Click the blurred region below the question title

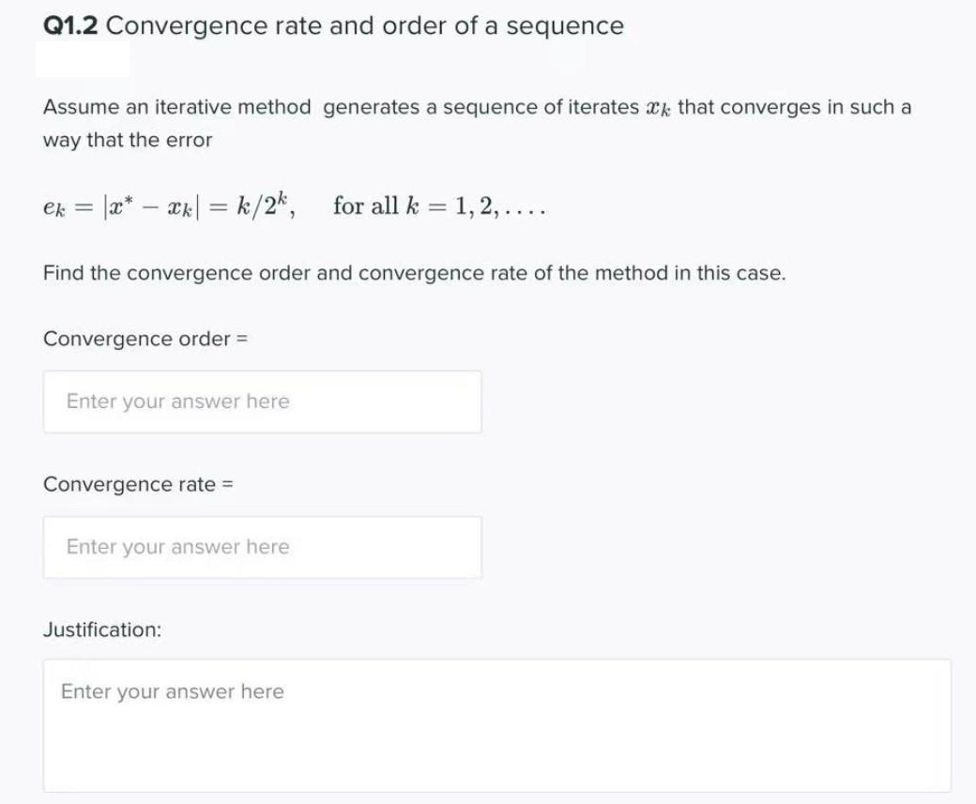pos(84,58)
